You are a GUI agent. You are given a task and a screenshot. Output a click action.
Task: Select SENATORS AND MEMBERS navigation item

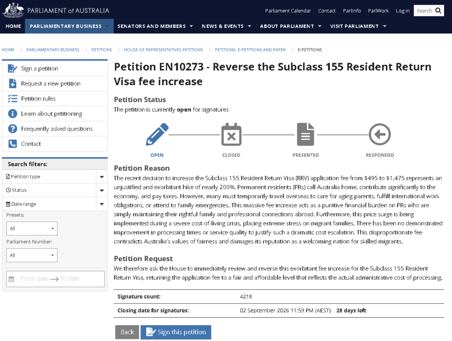pos(152,26)
